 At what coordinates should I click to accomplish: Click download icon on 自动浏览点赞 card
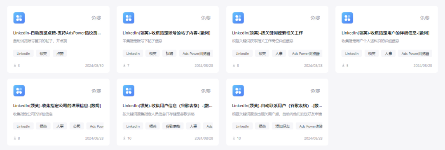(15, 65)
